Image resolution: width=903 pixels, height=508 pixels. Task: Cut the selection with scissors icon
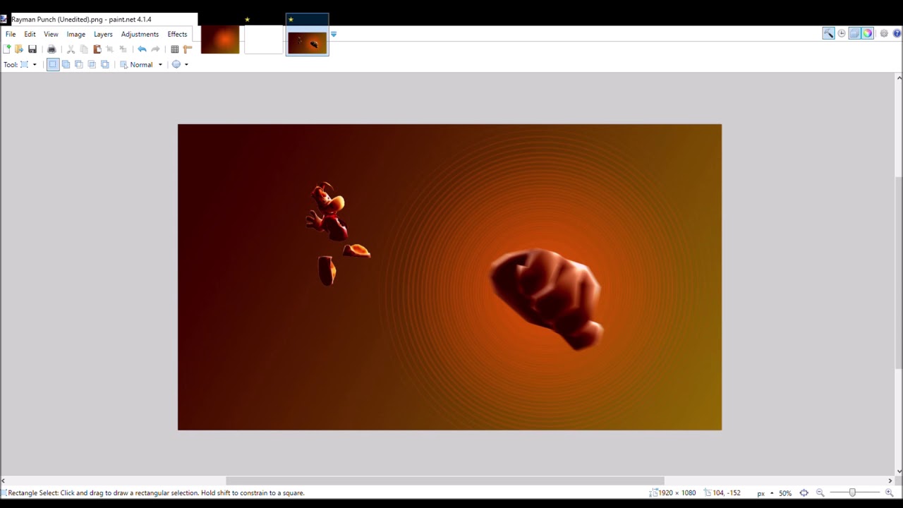(71, 49)
